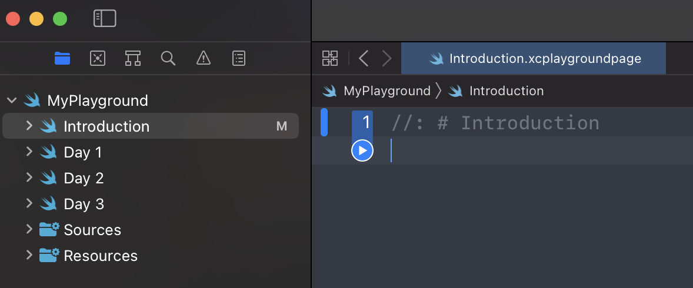
Task: Click MyPlayground in the breadcrumb bar
Action: coord(387,91)
